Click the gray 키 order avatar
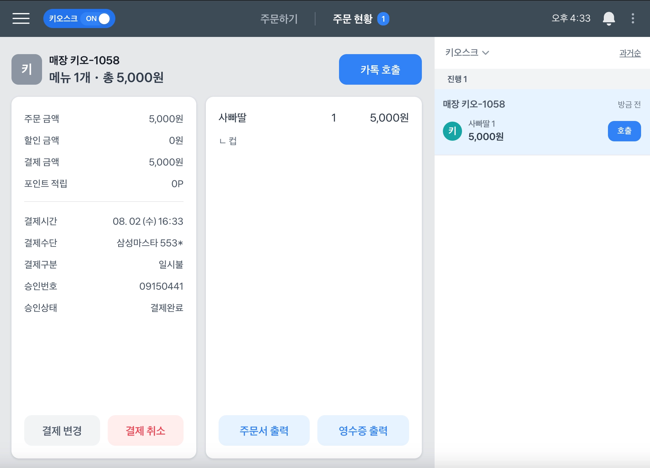 point(27,69)
